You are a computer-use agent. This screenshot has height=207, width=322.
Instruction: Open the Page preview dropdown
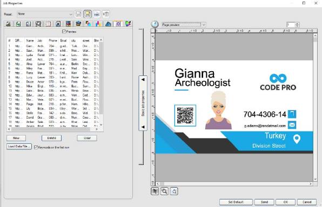[184, 25]
